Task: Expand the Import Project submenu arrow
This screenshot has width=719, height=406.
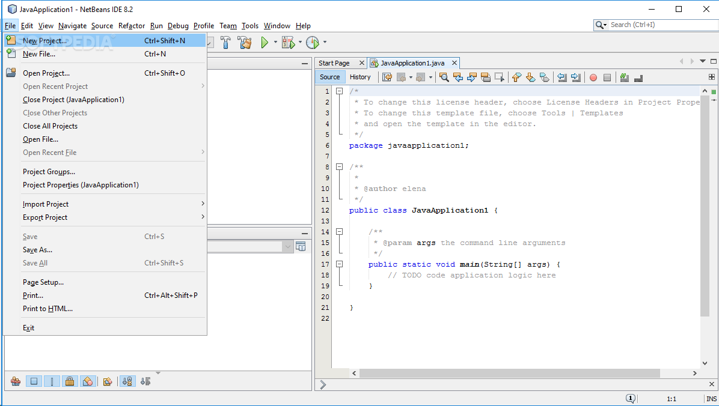Action: (203, 204)
